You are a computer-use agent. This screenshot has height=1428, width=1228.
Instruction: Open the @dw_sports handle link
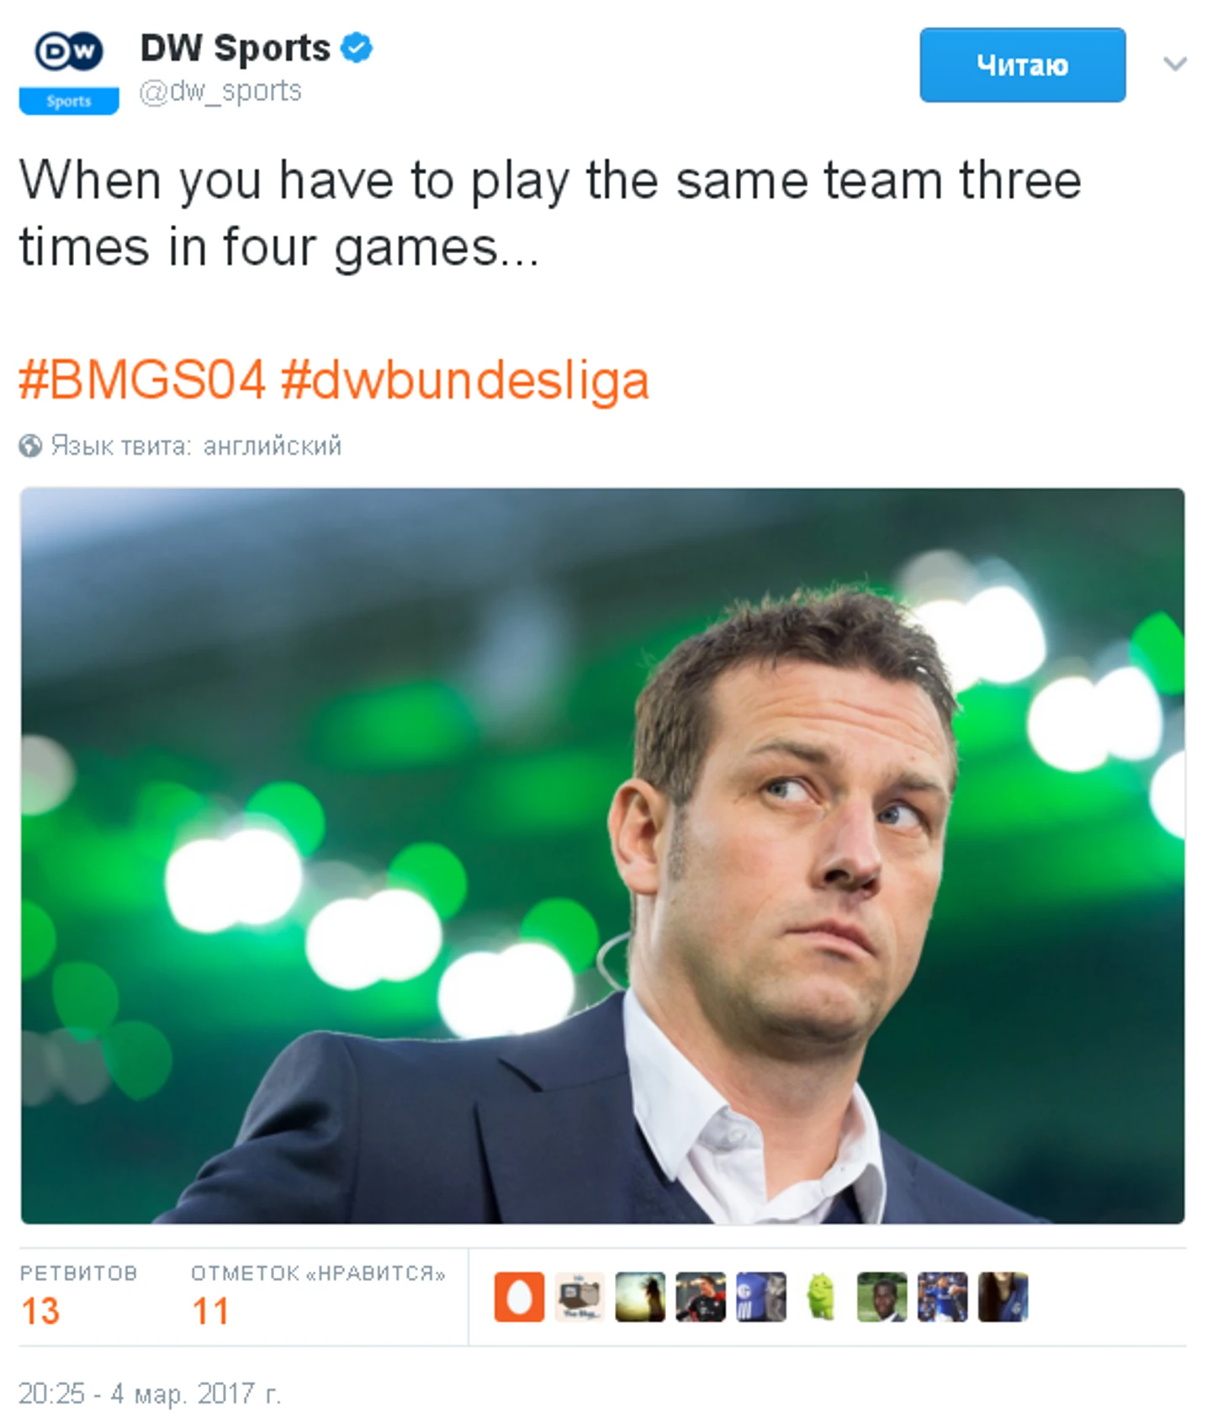[x=220, y=91]
